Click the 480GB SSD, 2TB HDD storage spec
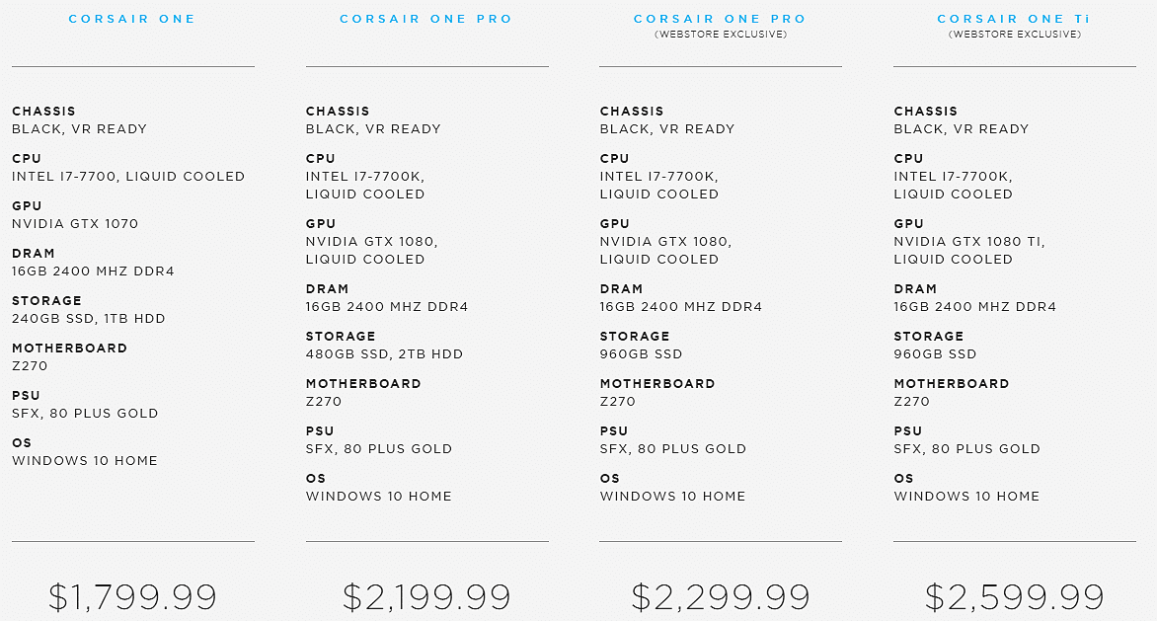The image size is (1157, 621). click(384, 354)
